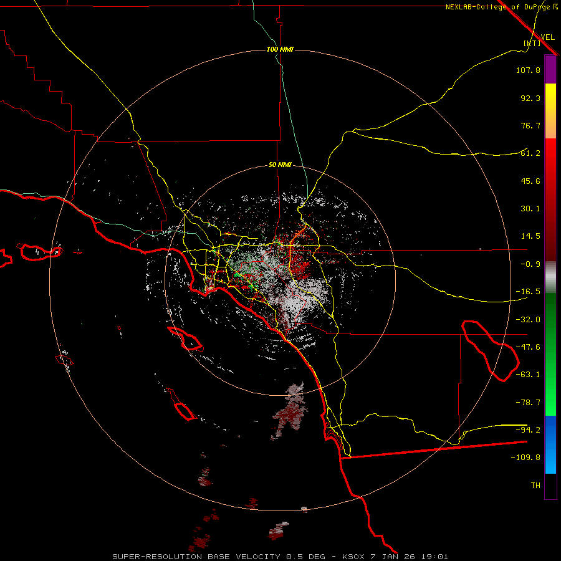This screenshot has height=561, width=561.
Task: Click the [KT] units label
Action: [532, 43]
